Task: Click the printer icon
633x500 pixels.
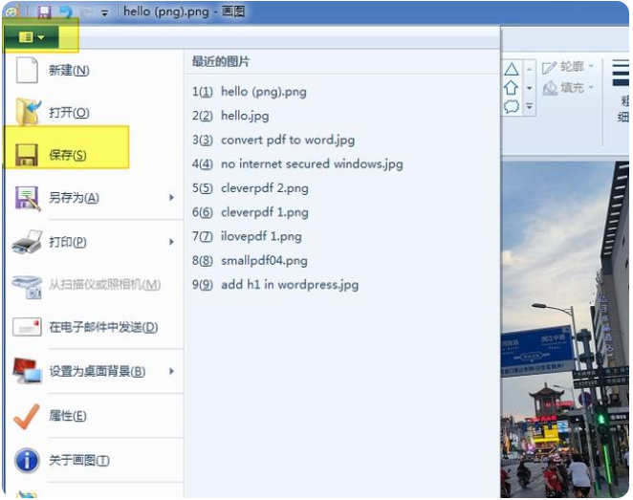Action: [x=27, y=242]
